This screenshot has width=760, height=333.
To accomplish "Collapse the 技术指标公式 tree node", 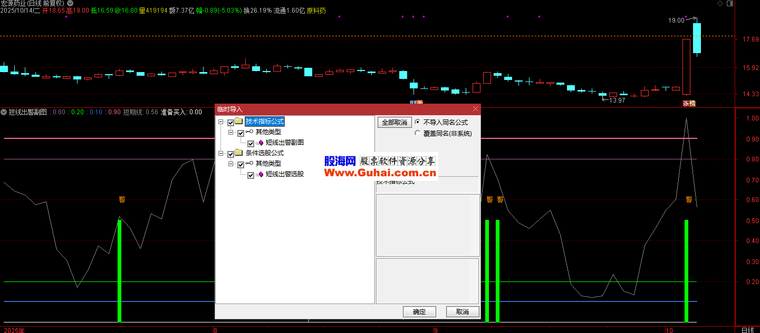I will 220,122.
